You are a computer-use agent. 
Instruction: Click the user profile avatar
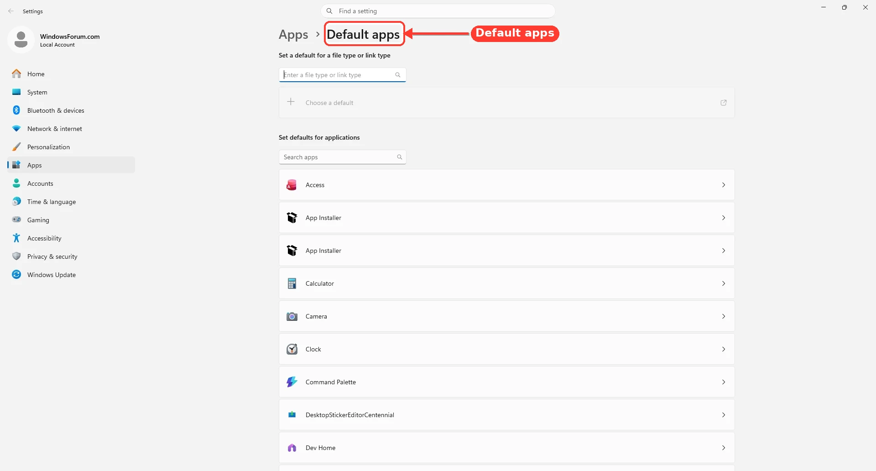pos(21,40)
